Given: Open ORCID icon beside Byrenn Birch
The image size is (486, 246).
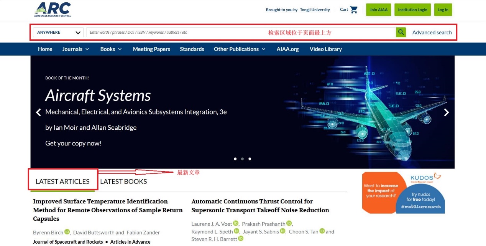Looking at the screenshot, I should pyautogui.click(x=67, y=232).
